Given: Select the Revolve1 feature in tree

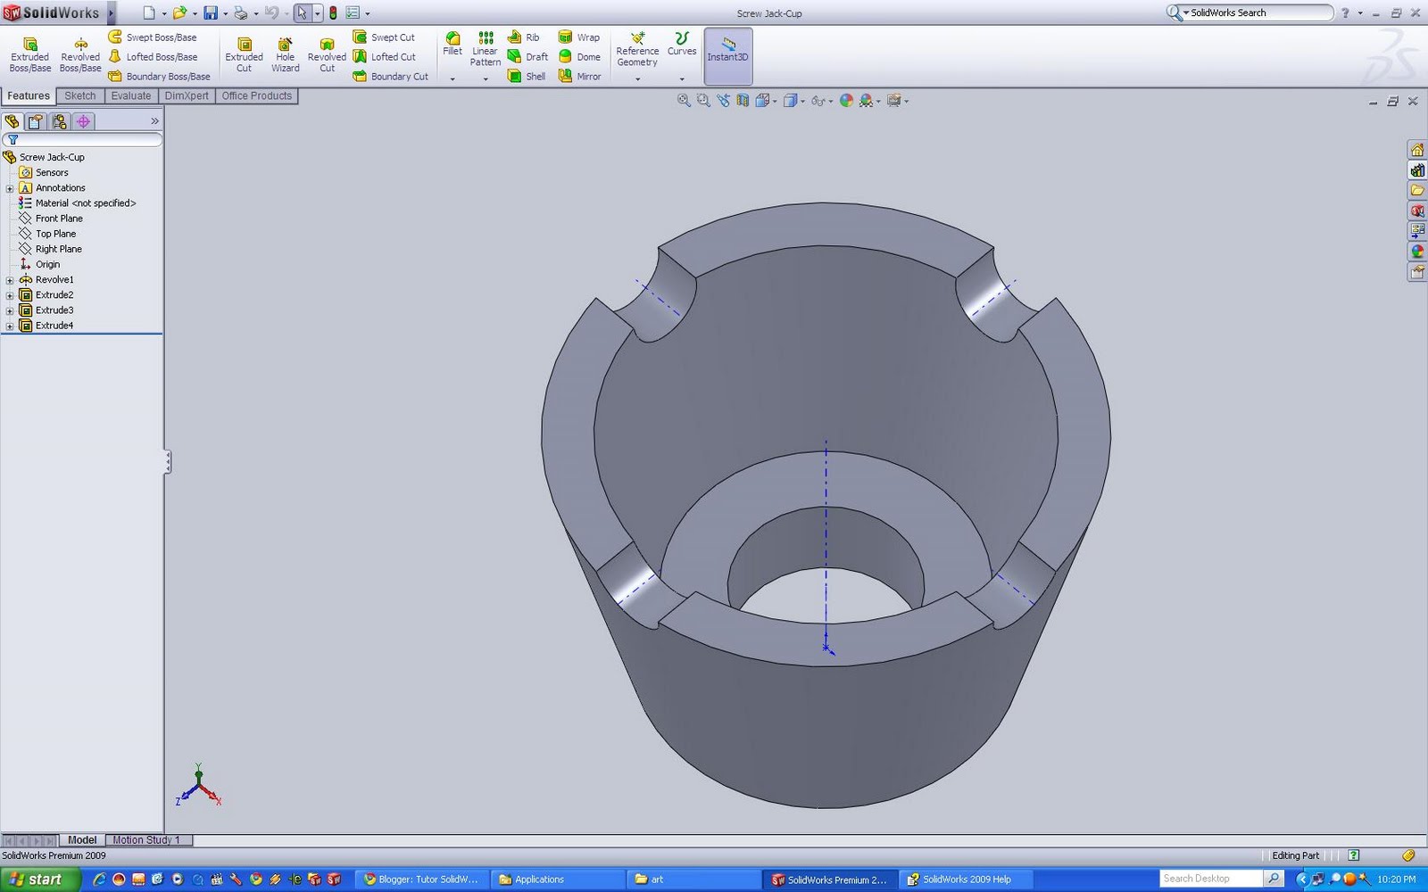Looking at the screenshot, I should coord(55,279).
